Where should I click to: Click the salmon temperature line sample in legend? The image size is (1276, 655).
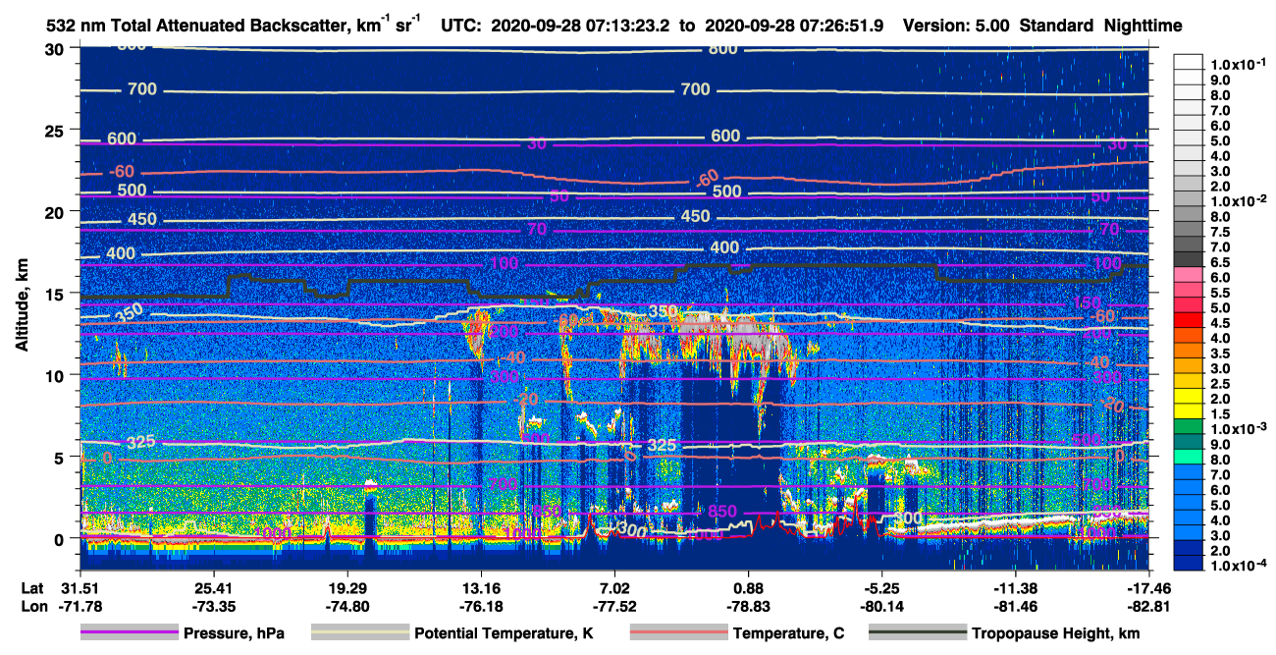[678, 634]
